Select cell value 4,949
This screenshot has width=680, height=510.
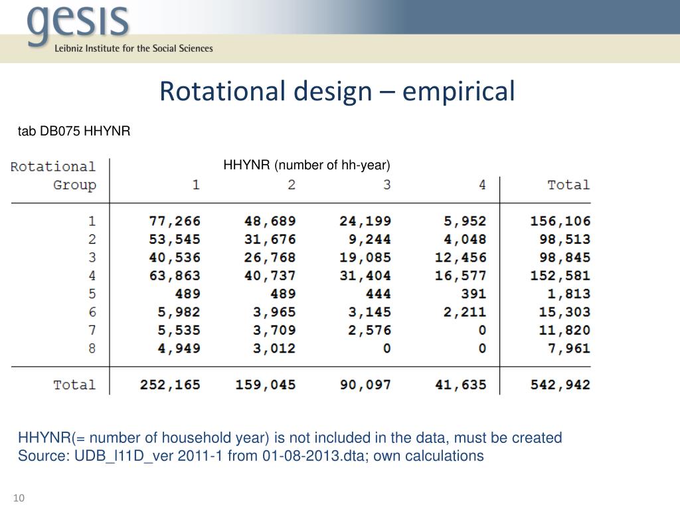tap(179, 349)
